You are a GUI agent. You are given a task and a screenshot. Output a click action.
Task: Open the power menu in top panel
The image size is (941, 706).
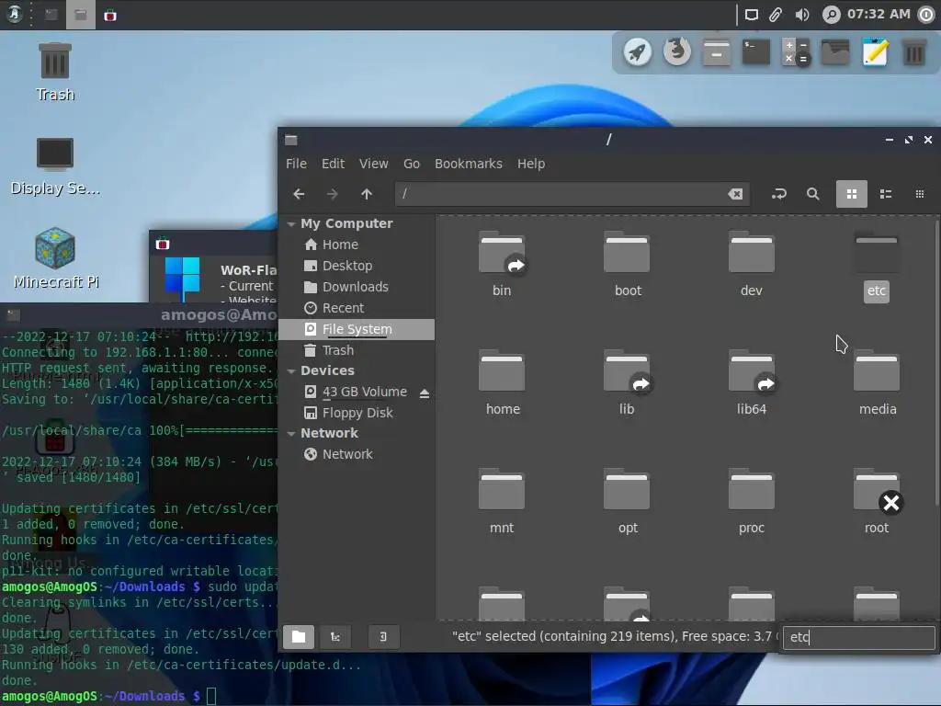click(926, 15)
